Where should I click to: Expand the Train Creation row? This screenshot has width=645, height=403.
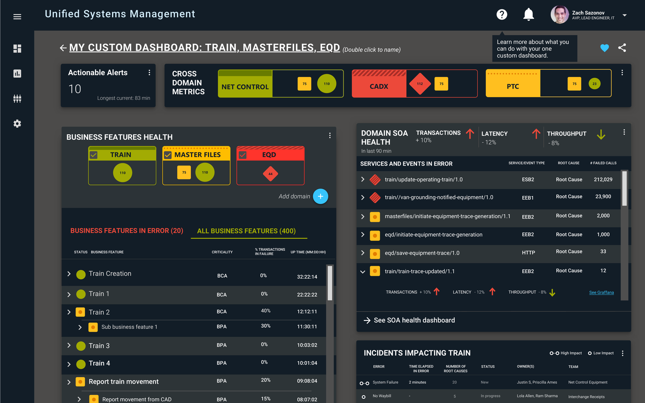click(69, 274)
